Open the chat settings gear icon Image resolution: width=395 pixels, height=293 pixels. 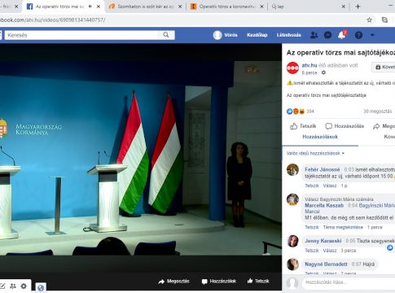pos(24,286)
